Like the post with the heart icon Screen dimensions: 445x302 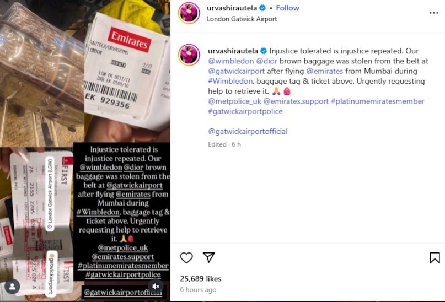click(x=186, y=257)
